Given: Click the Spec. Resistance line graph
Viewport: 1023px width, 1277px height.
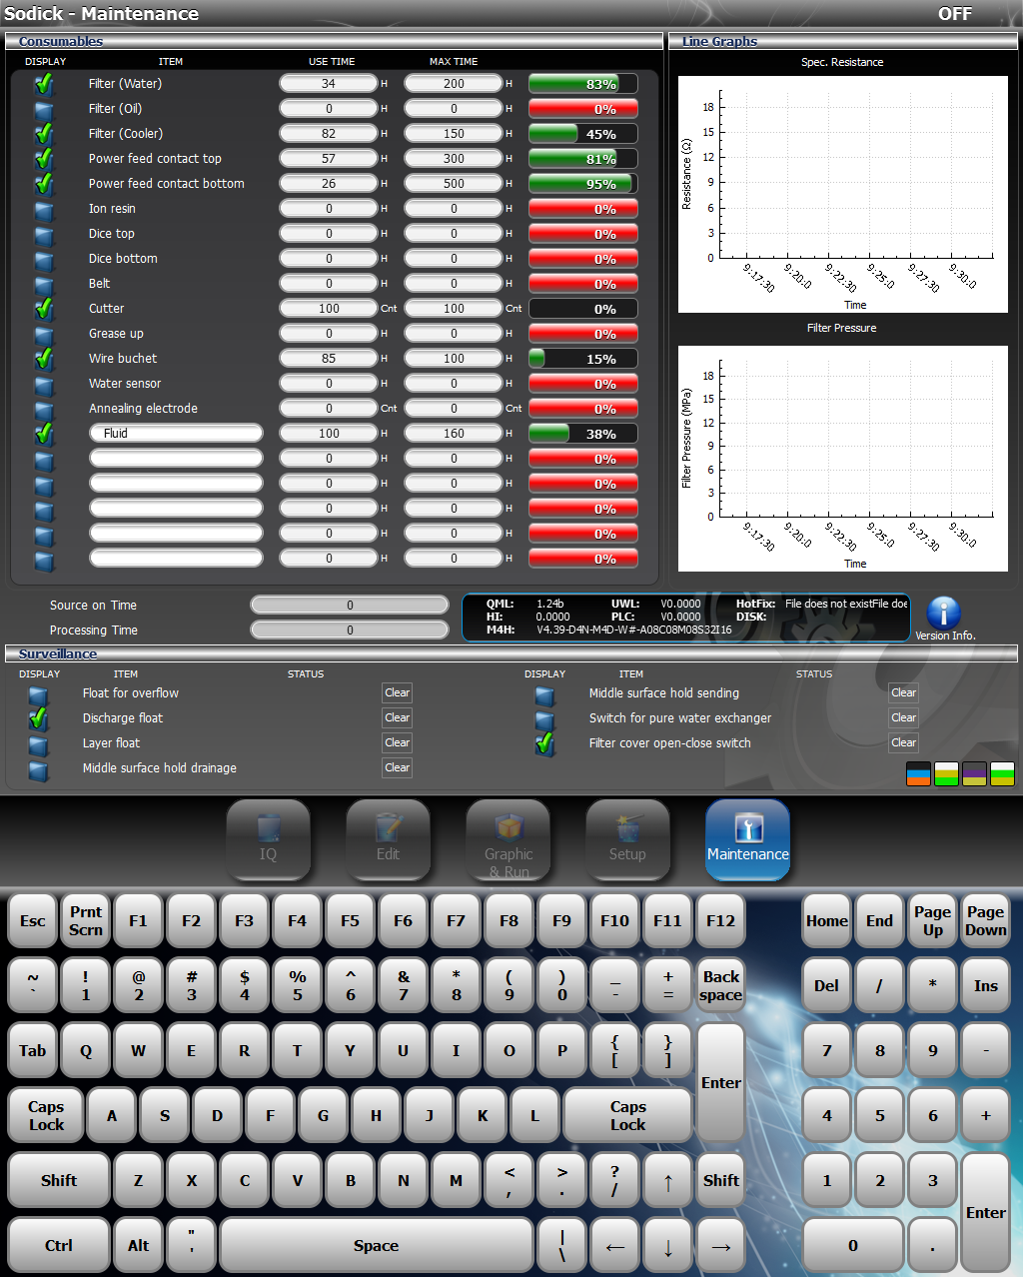Looking at the screenshot, I should (842, 194).
